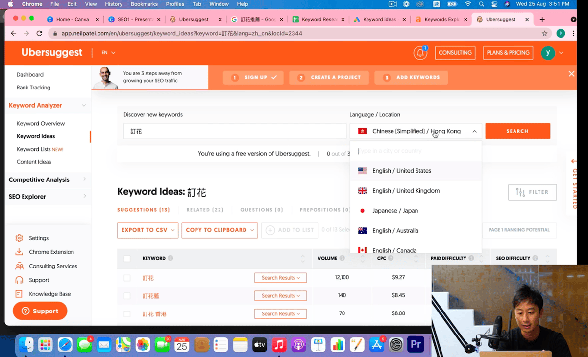Select the header checkbox for all keywords
The height and width of the screenshot is (357, 588).
click(127, 258)
